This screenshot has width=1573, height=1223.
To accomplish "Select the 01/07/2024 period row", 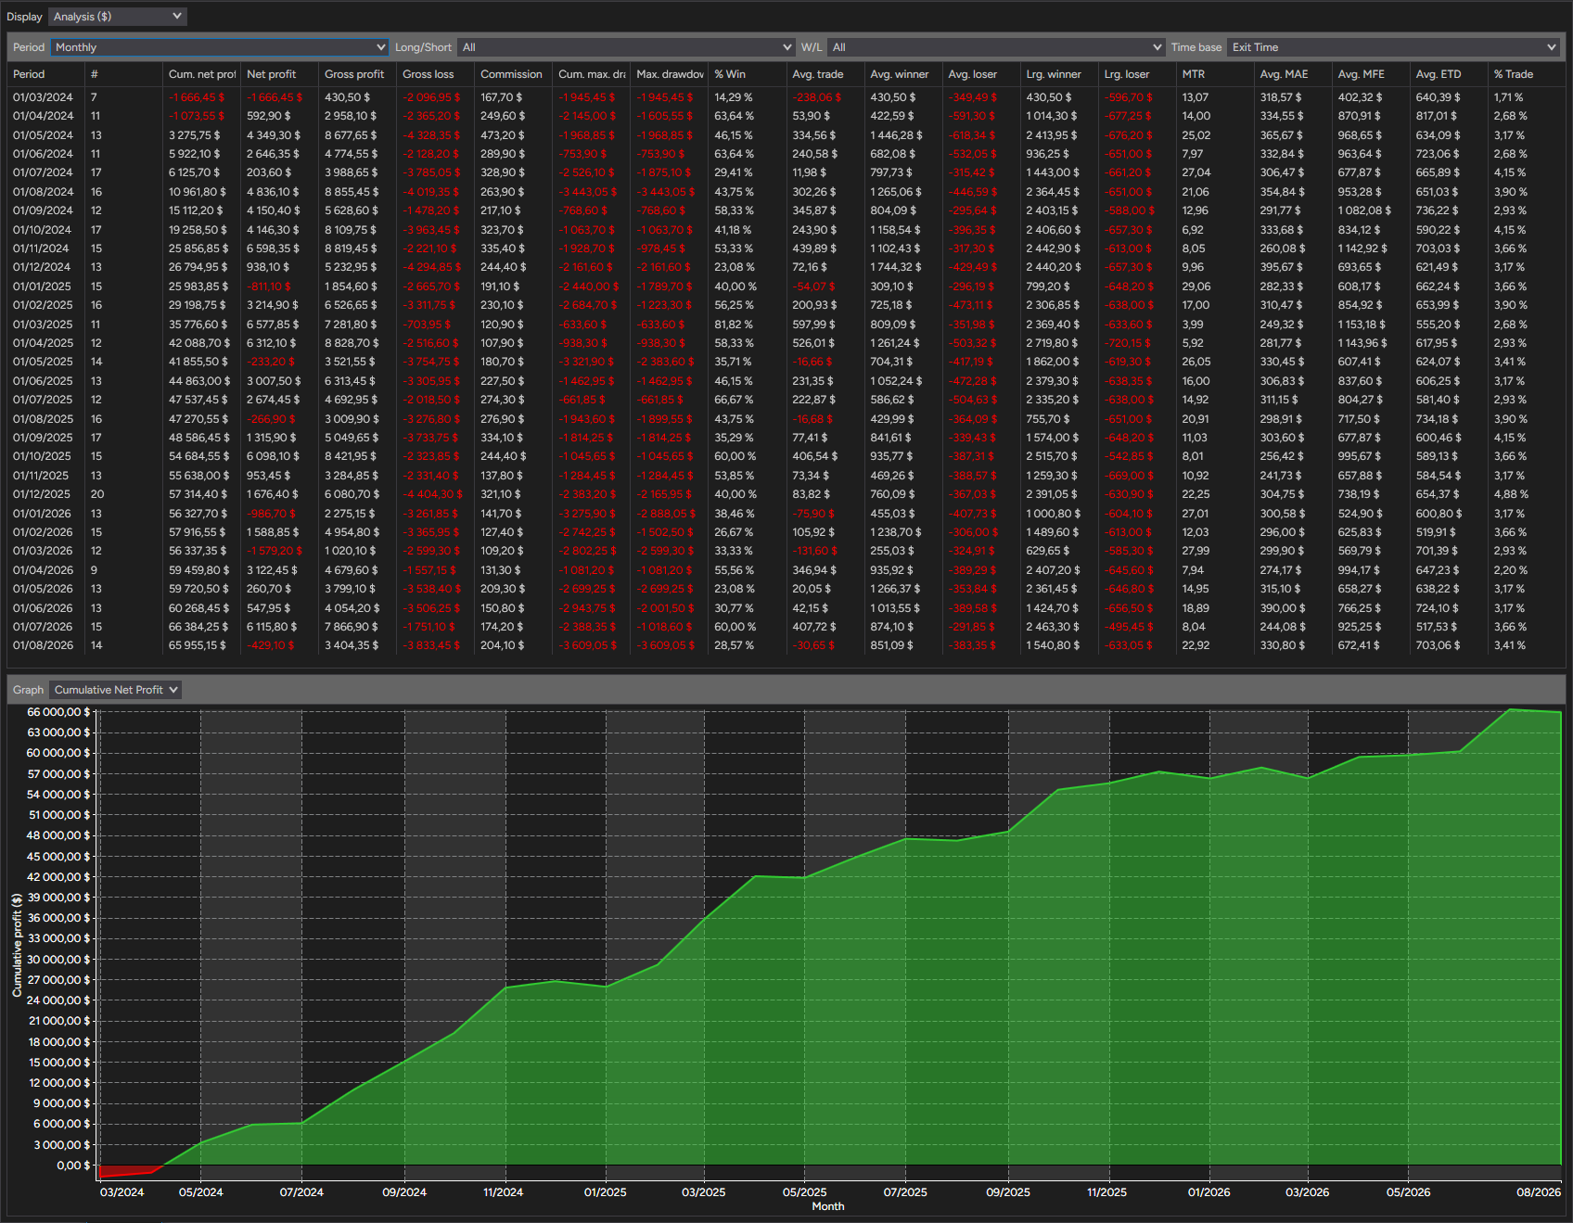I will [x=786, y=172].
